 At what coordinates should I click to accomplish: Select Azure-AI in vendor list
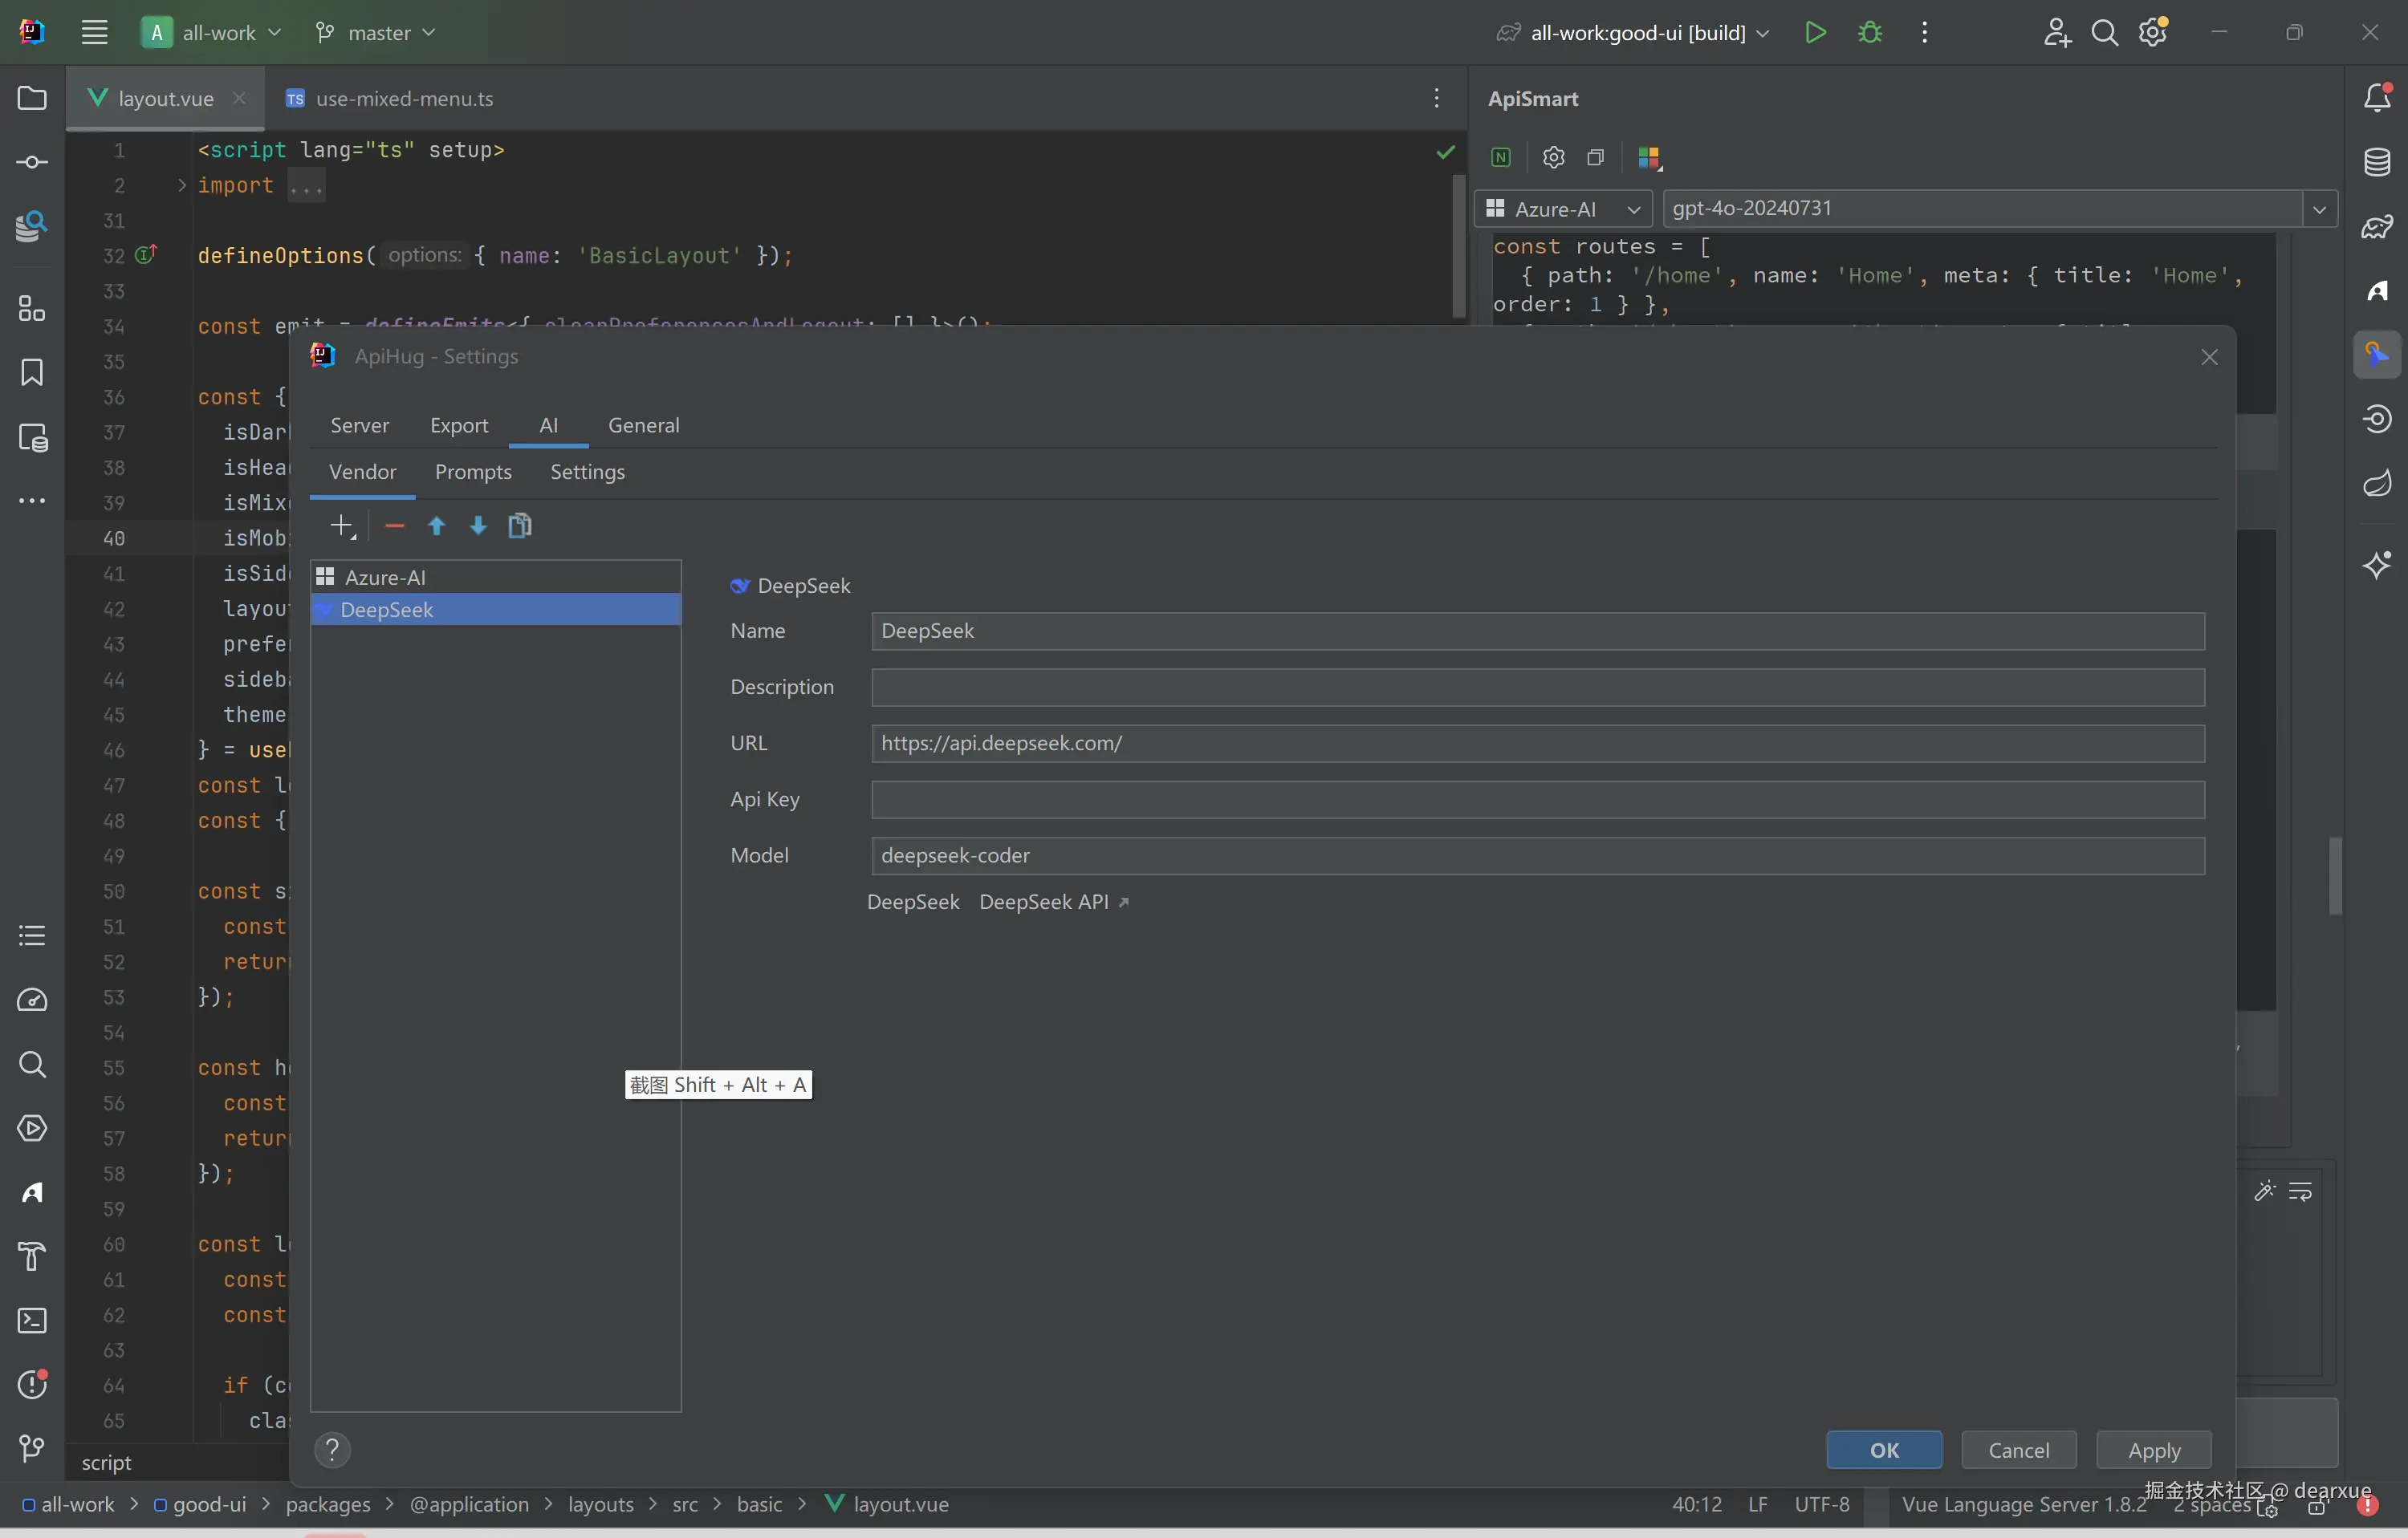(x=386, y=577)
